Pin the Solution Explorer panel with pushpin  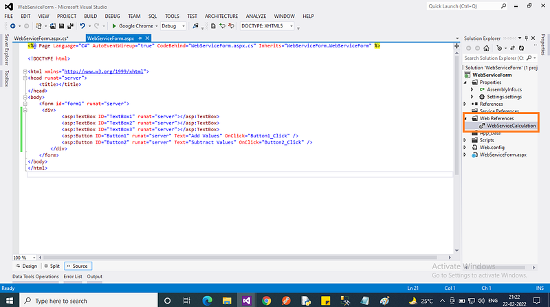pyautogui.click(x=526, y=38)
